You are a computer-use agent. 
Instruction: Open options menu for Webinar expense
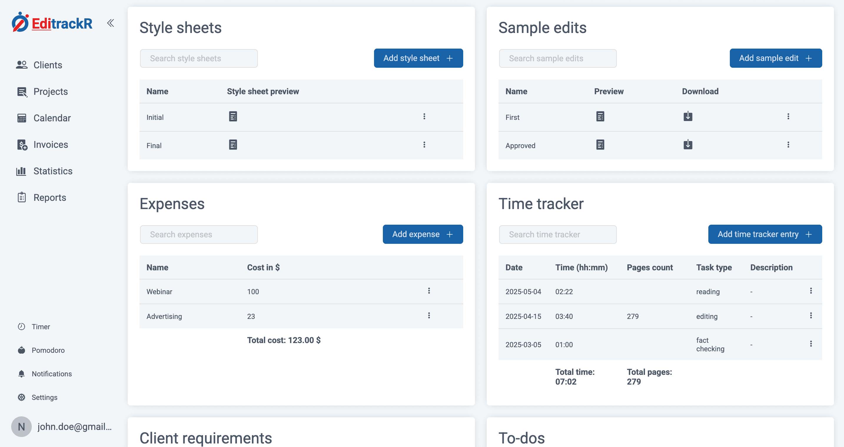(428, 291)
